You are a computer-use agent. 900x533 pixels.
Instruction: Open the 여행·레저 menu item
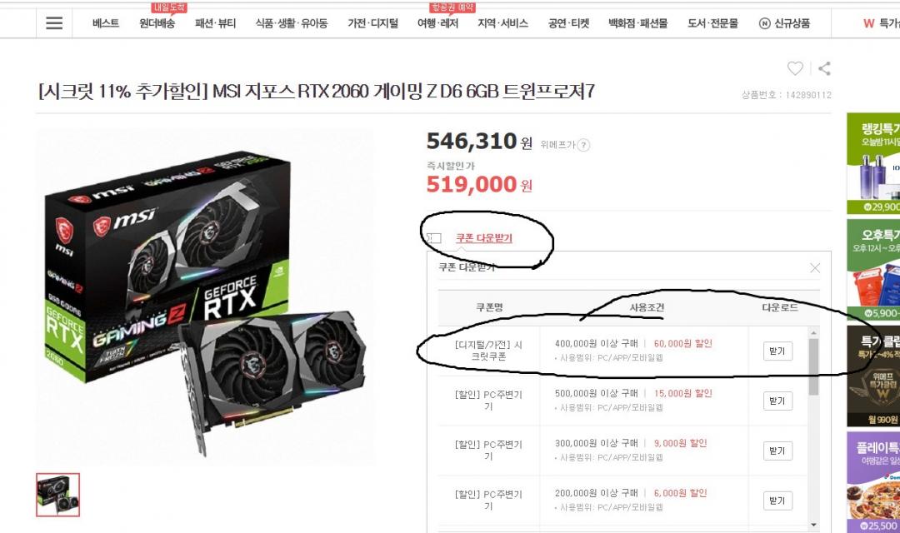(x=438, y=23)
